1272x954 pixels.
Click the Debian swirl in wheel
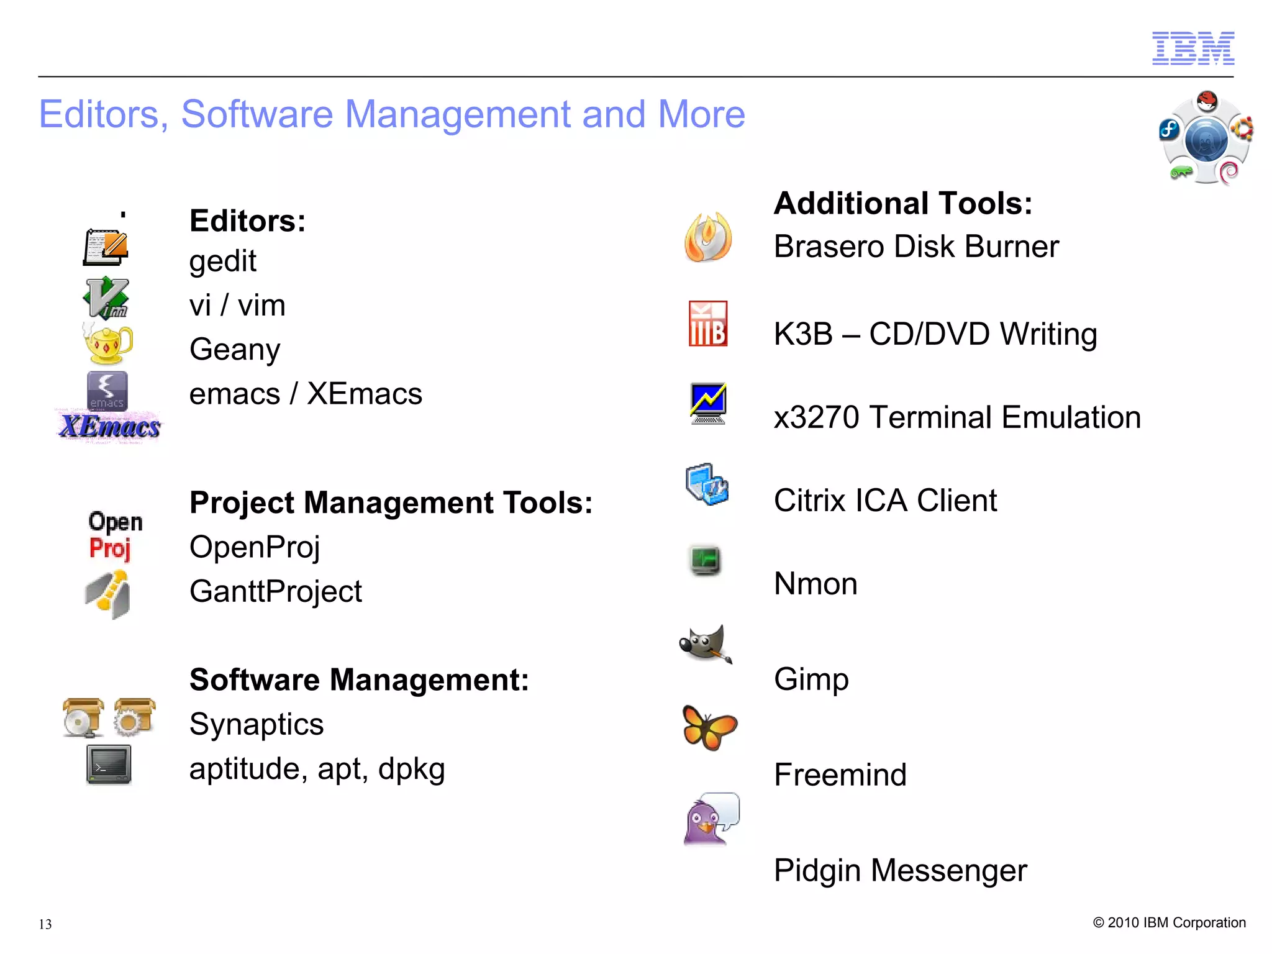click(1229, 172)
